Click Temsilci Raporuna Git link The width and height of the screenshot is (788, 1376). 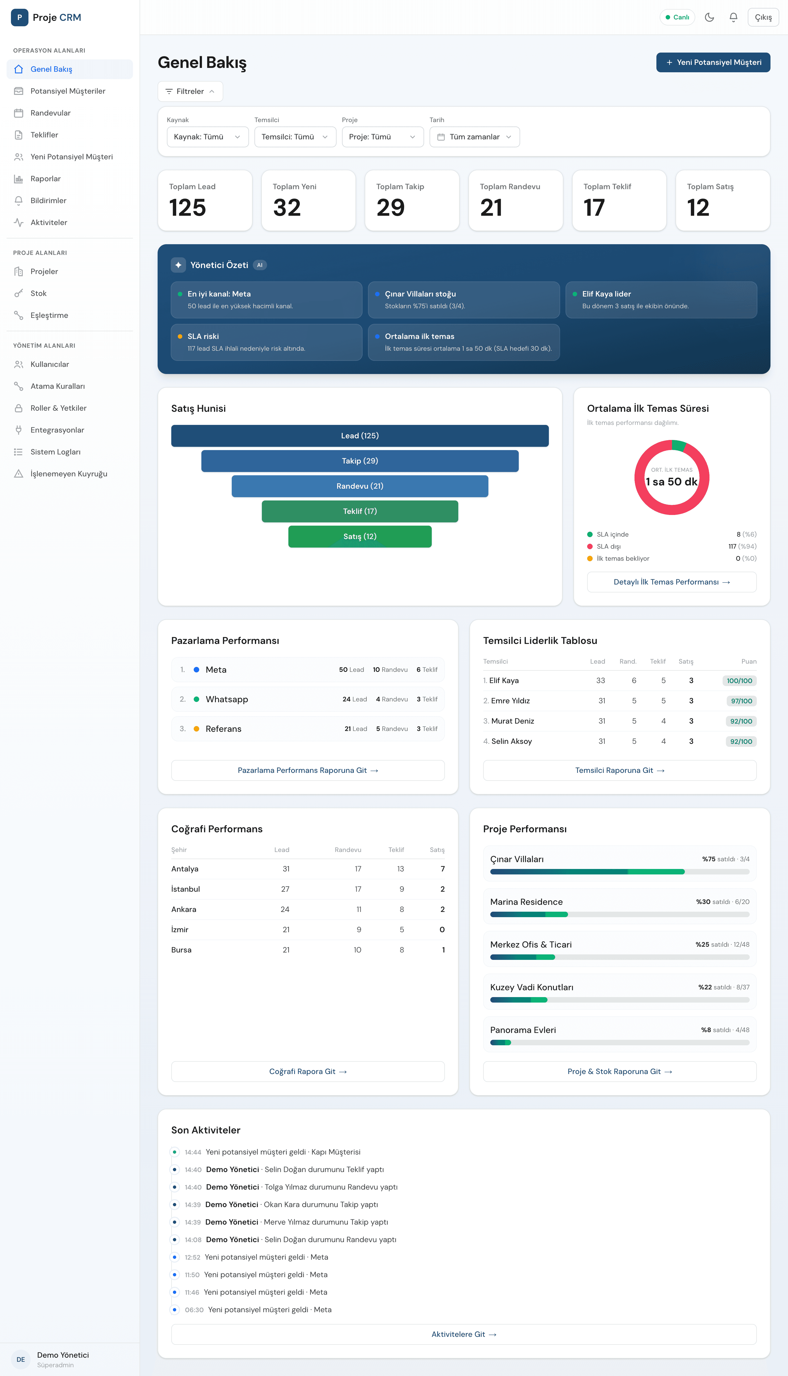(x=620, y=771)
